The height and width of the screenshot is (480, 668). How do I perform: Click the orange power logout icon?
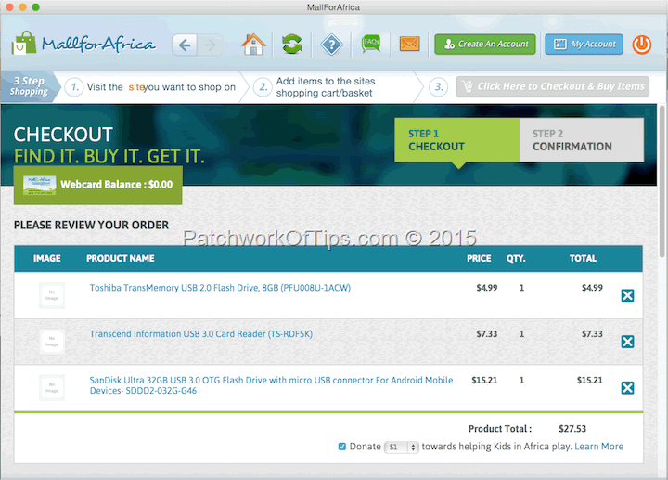(642, 45)
